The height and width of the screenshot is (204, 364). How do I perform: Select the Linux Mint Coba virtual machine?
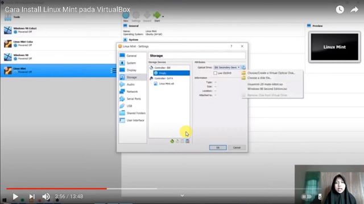(60, 44)
